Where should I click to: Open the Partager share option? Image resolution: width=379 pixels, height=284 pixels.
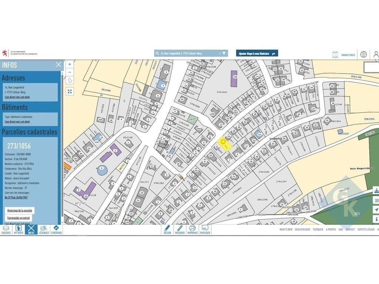tap(205, 230)
